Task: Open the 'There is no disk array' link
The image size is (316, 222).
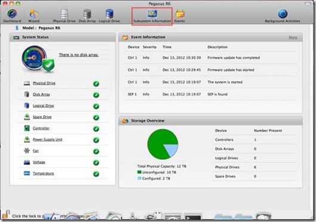Action: click(x=79, y=55)
